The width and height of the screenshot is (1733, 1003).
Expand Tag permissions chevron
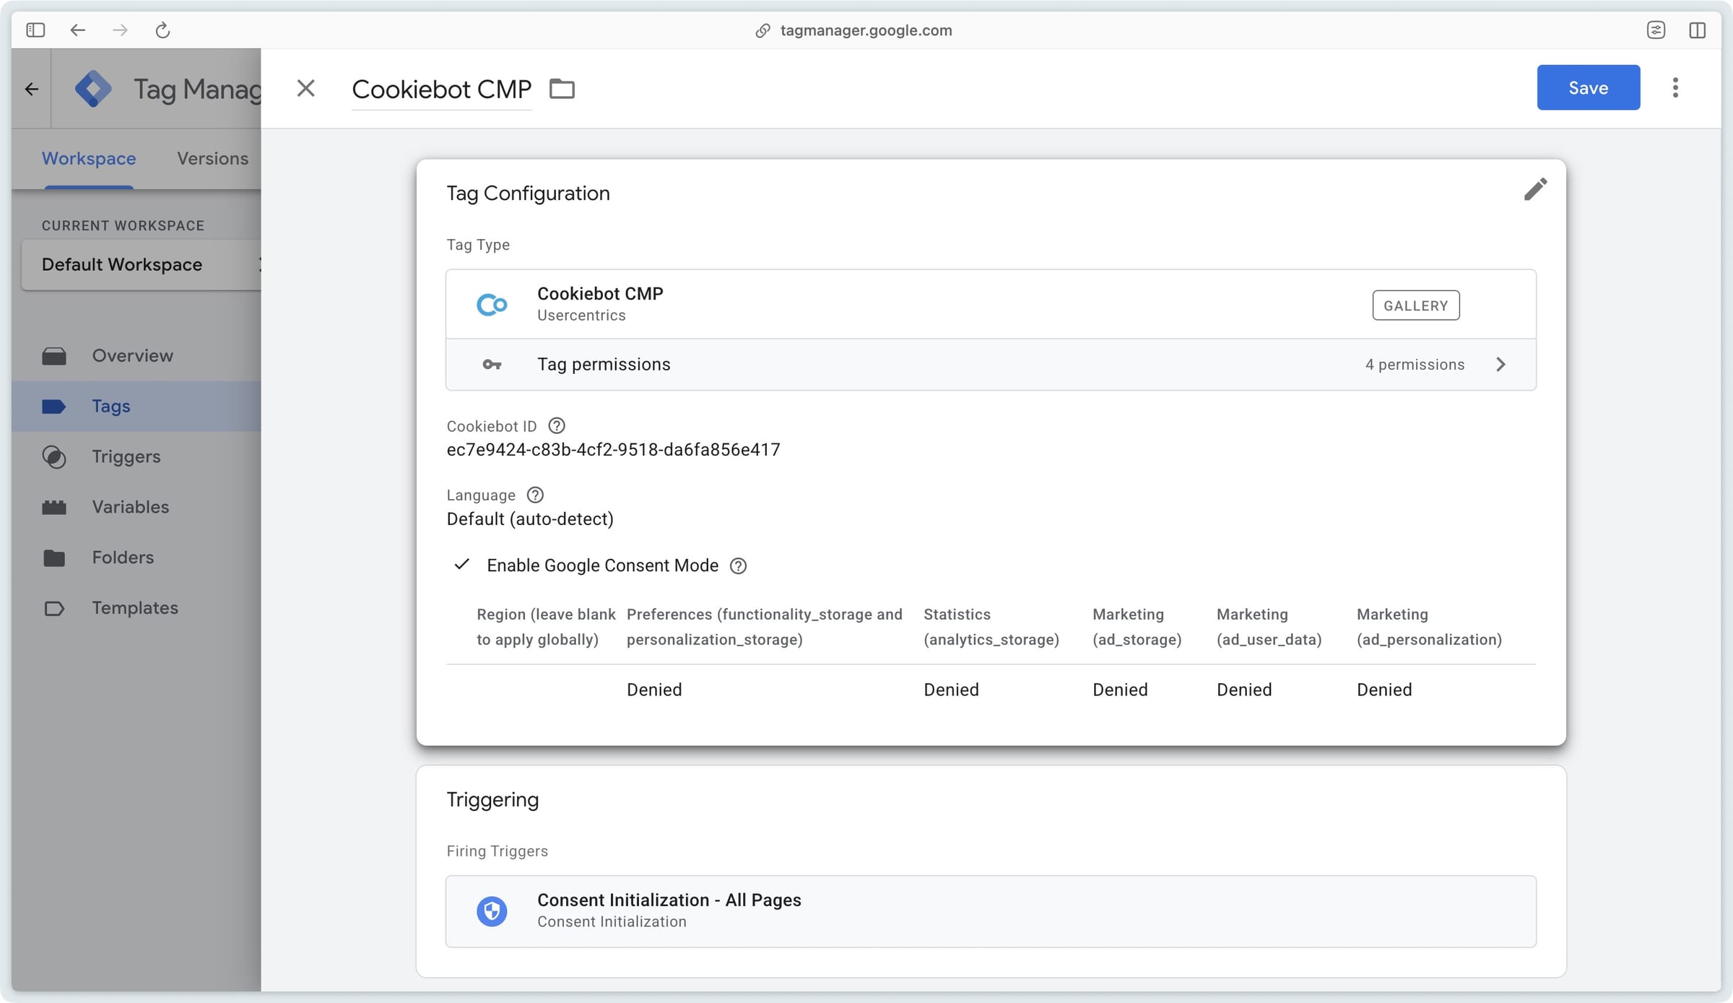[x=1500, y=364]
